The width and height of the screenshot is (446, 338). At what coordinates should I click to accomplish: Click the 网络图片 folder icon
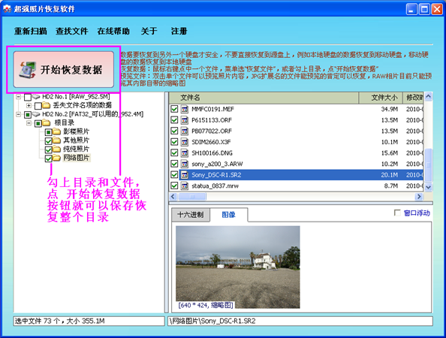(57, 158)
